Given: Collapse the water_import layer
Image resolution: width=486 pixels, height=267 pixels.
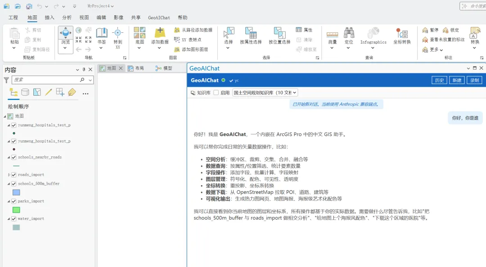Looking at the screenshot, I should click(9, 219).
